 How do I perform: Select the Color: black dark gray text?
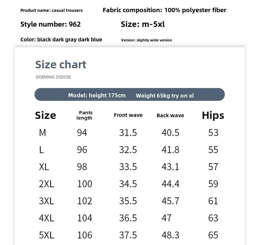click(61, 39)
